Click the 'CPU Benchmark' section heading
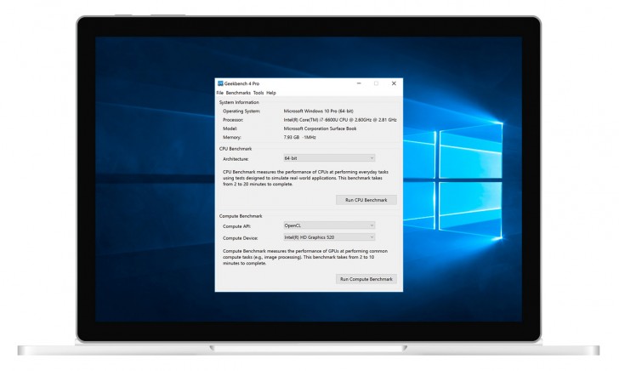 point(236,149)
